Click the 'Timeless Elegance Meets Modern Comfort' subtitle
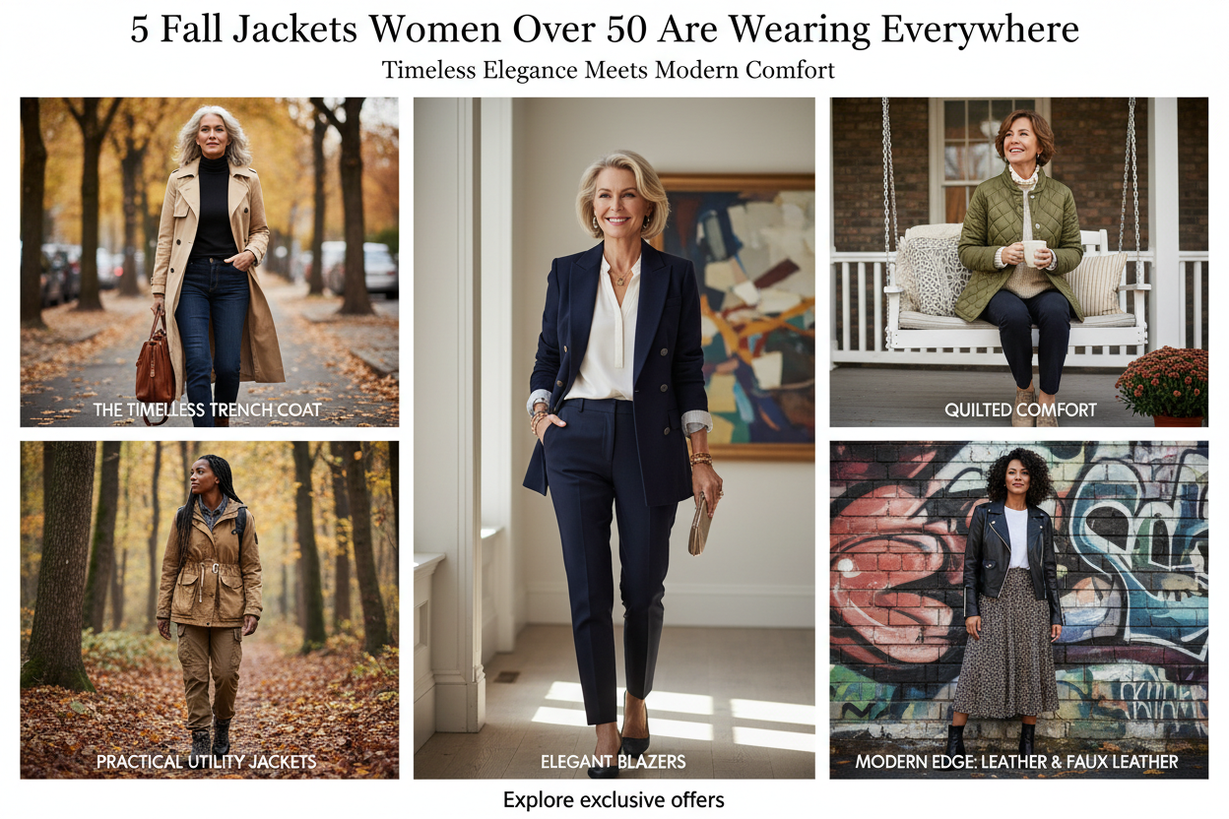Screen dimensions: 1229x819 pos(608,71)
